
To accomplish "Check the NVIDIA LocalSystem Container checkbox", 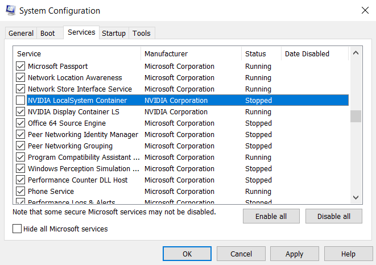I will (x=20, y=101).
